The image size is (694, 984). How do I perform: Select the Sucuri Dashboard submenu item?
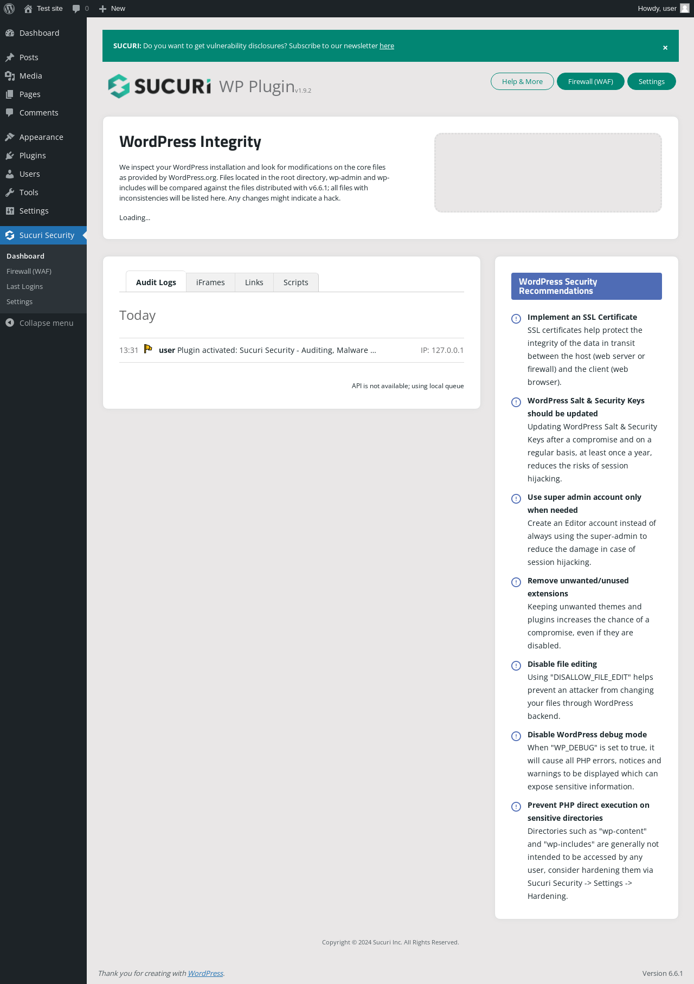tap(43, 256)
